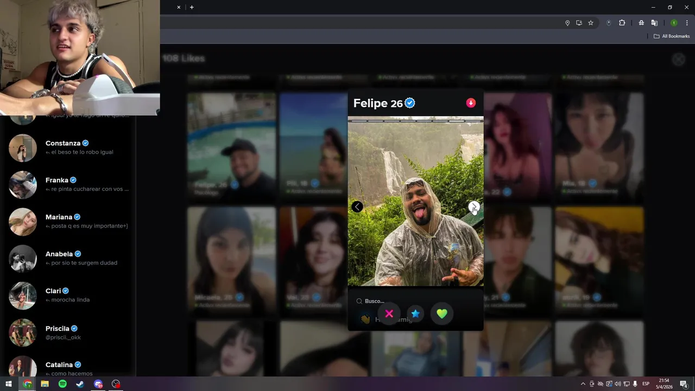Select Mariana's message thread

pyautogui.click(x=68, y=222)
